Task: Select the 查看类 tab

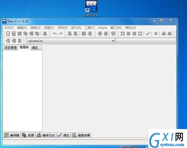Action: [x=24, y=47]
